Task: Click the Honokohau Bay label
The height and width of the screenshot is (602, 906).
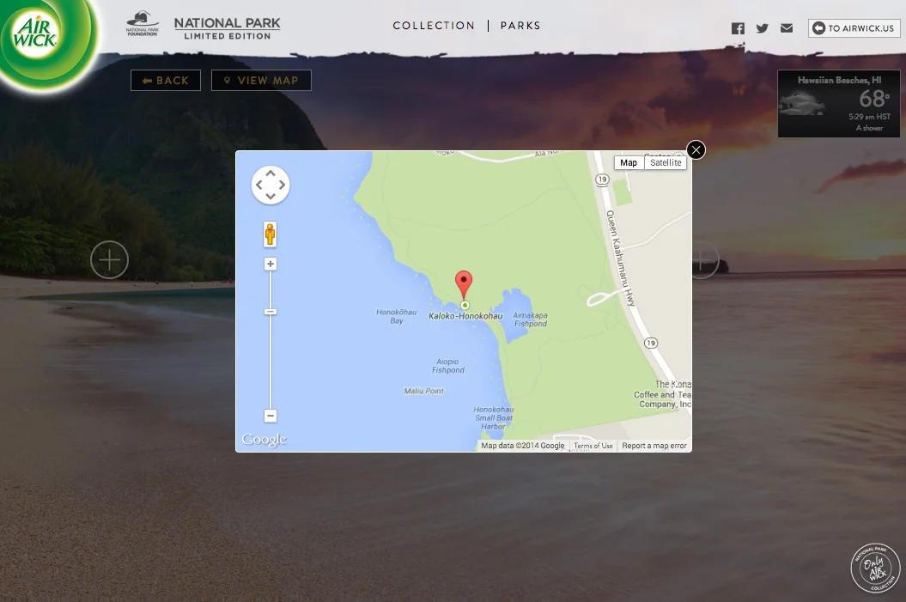Action: click(x=397, y=317)
